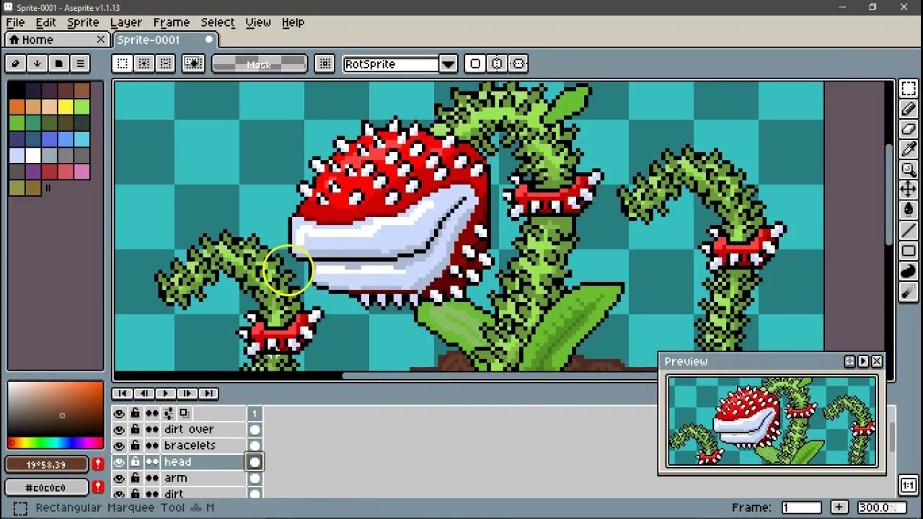The image size is (923, 519).
Task: Center the Preview panel view
Action: click(x=849, y=361)
